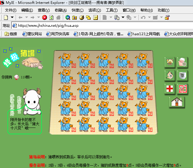Click the page icon in the address bar

tap(15, 26)
